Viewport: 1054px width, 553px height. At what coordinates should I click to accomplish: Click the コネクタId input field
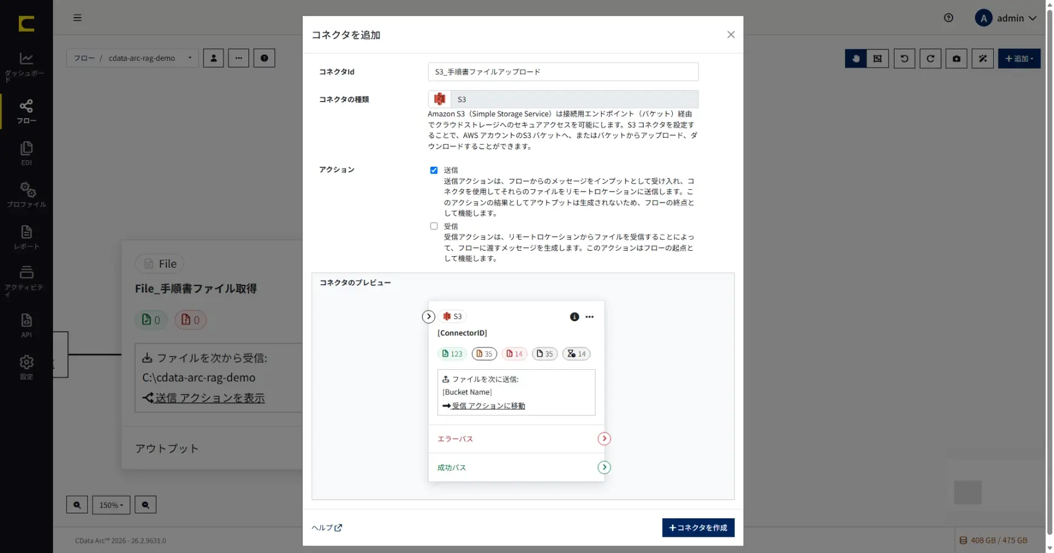(563, 72)
